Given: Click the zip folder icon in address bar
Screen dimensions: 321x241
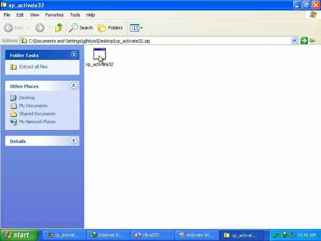Looking at the screenshot, I should pos(24,41).
